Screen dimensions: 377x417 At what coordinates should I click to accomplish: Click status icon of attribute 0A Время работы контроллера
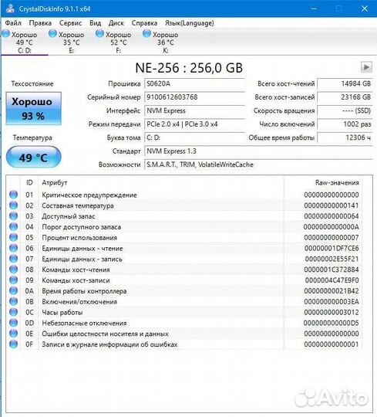pos(14,290)
